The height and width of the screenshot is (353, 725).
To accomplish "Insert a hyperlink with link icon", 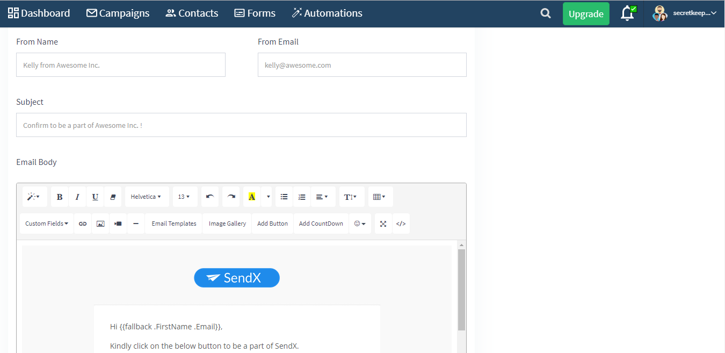I will tap(83, 224).
